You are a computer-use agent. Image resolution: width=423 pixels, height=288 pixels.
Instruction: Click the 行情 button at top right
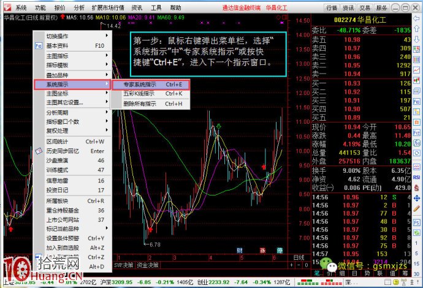click(x=331, y=8)
